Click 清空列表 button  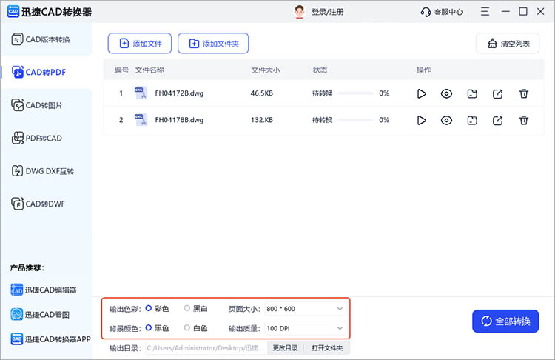tap(508, 43)
